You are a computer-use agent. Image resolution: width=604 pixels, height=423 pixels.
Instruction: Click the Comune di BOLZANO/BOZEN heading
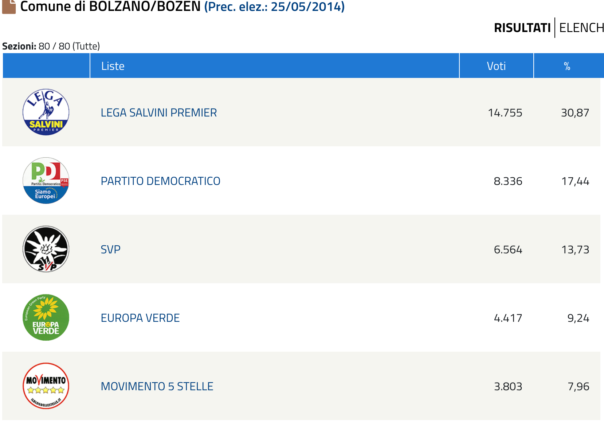pos(110,7)
